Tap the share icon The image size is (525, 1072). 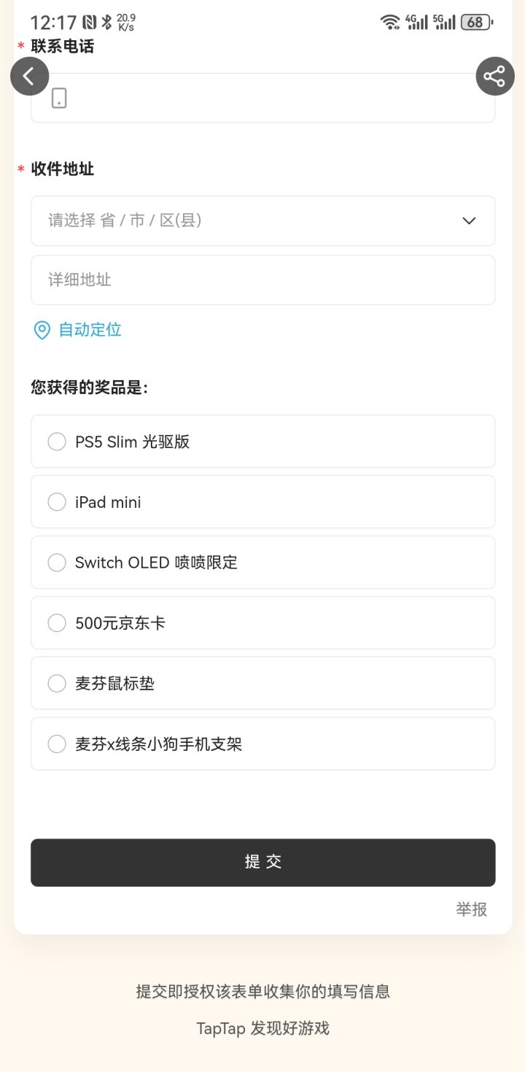(x=495, y=76)
